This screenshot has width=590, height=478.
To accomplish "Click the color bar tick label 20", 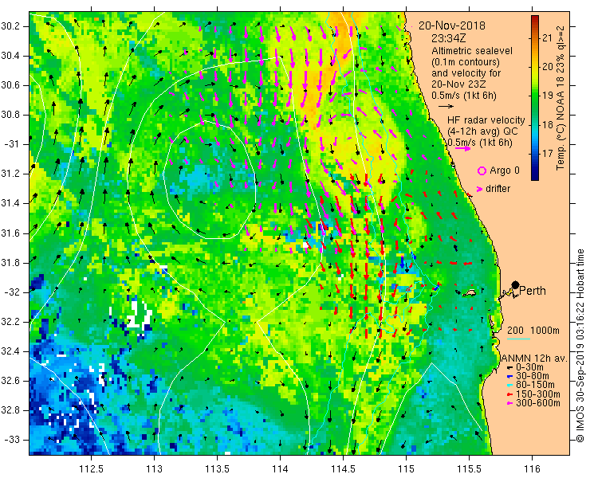I will (x=548, y=67).
